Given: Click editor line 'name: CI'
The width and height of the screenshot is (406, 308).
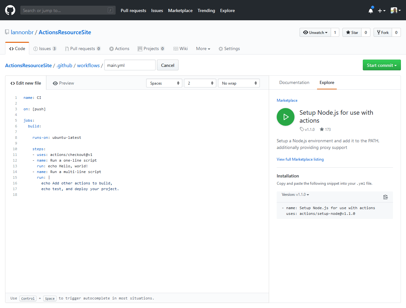Looking at the screenshot, I should tap(32, 98).
